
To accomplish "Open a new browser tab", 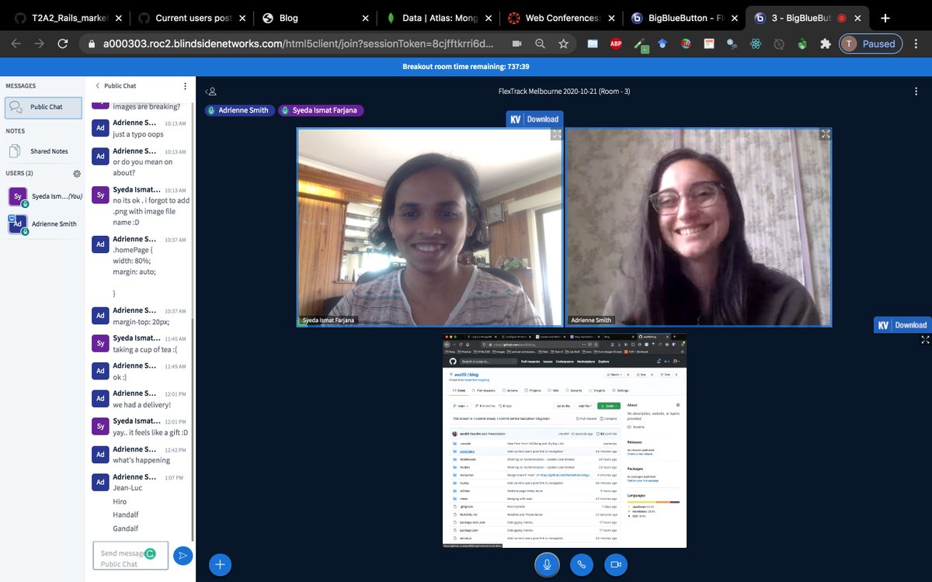I will point(885,18).
